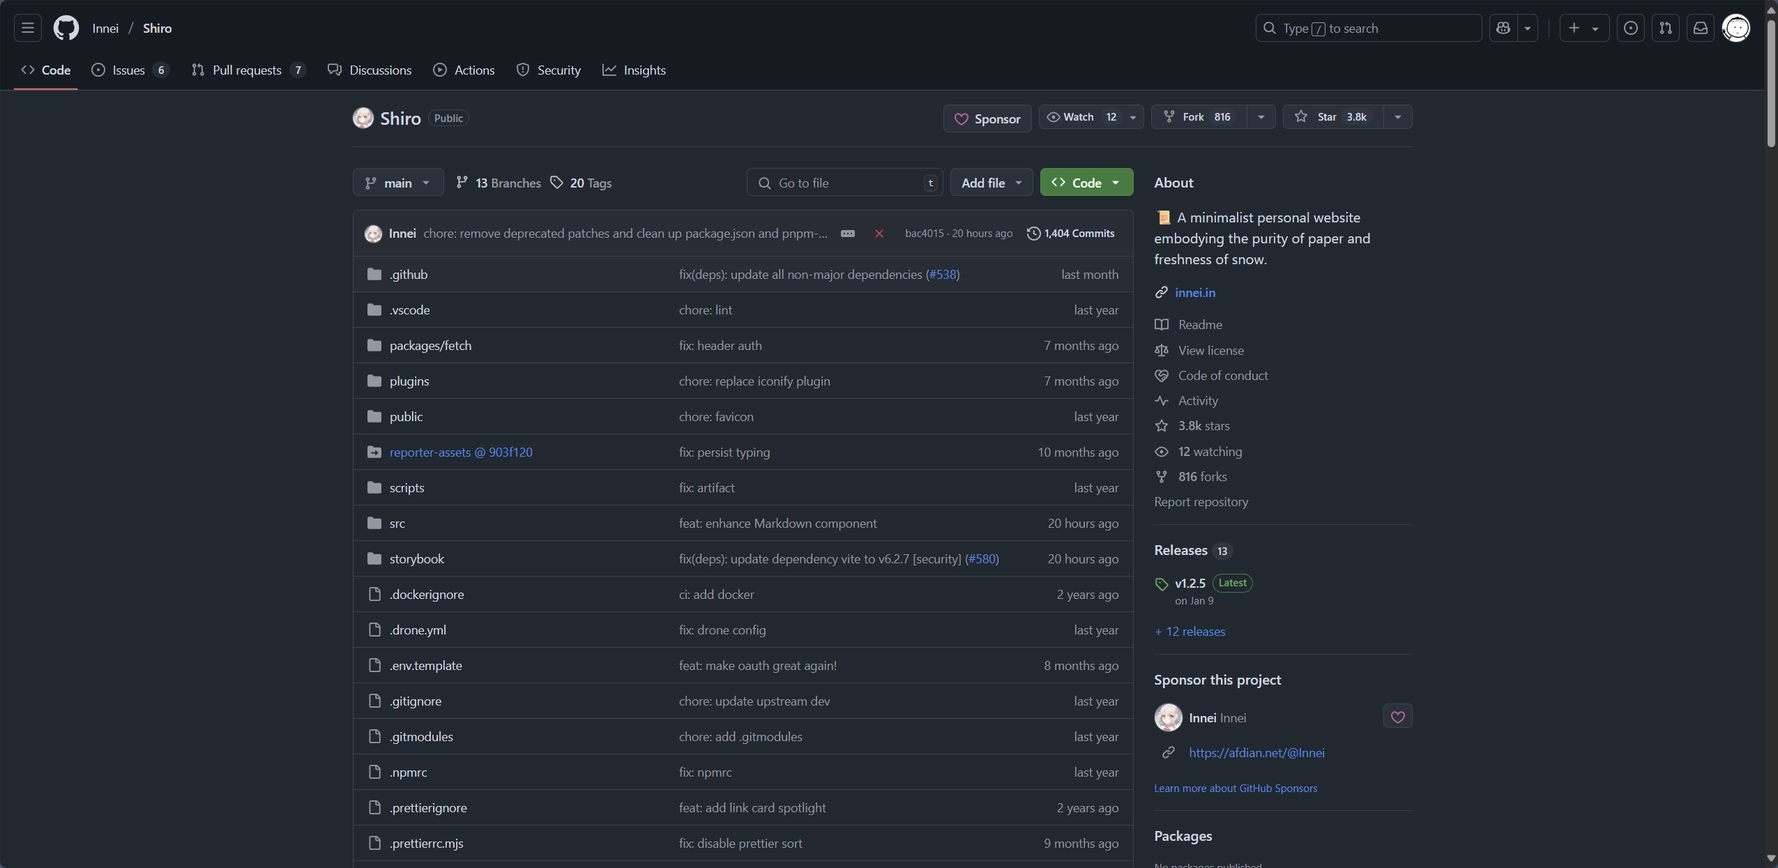Click the branches icon beside 13 Branches

coord(462,183)
